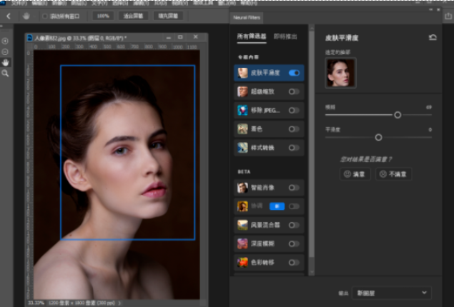Click the share icon at top right
Screen dimensions: 454x307
coord(447,15)
